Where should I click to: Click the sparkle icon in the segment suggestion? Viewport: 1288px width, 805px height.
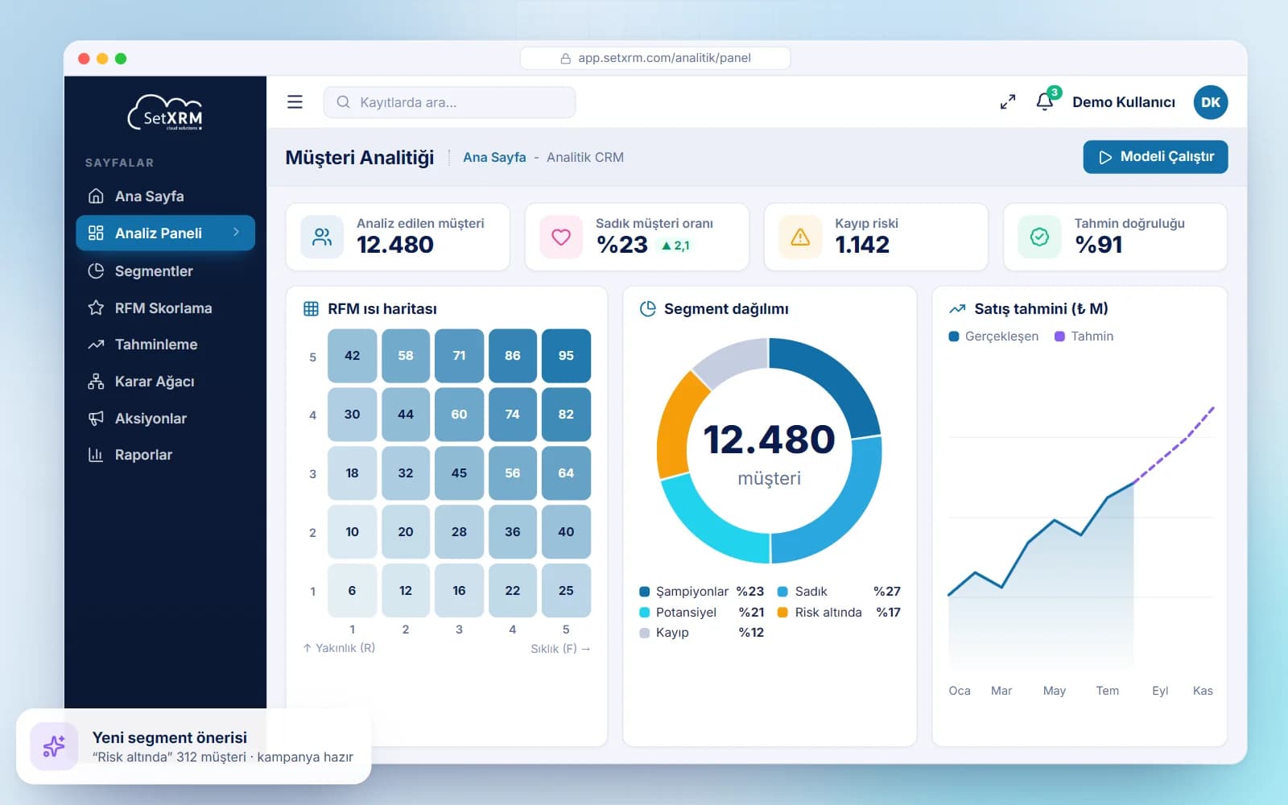pos(54,746)
